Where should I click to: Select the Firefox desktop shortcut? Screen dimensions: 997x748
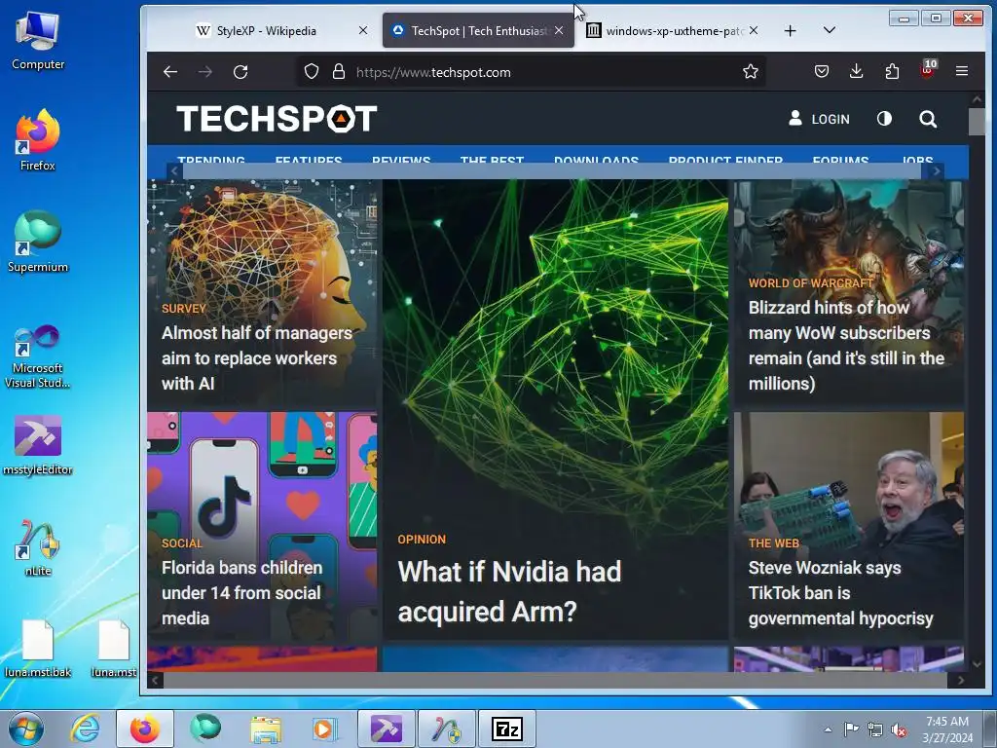(38, 140)
